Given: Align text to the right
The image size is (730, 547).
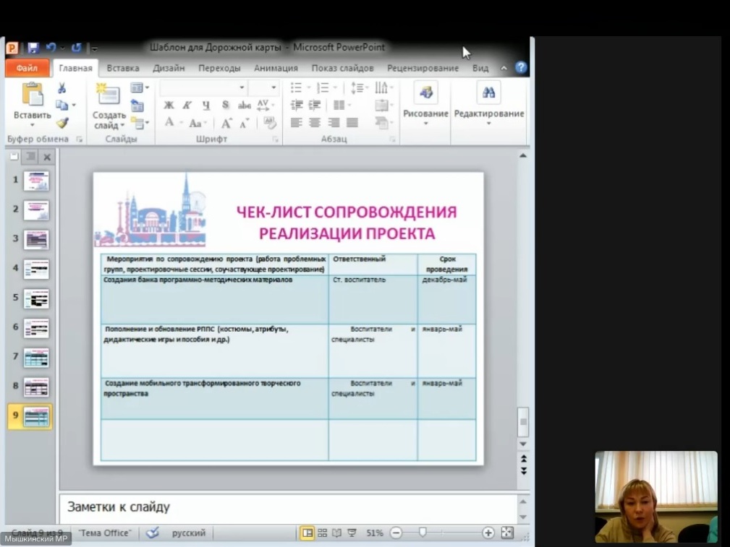Looking at the screenshot, I should [x=334, y=123].
